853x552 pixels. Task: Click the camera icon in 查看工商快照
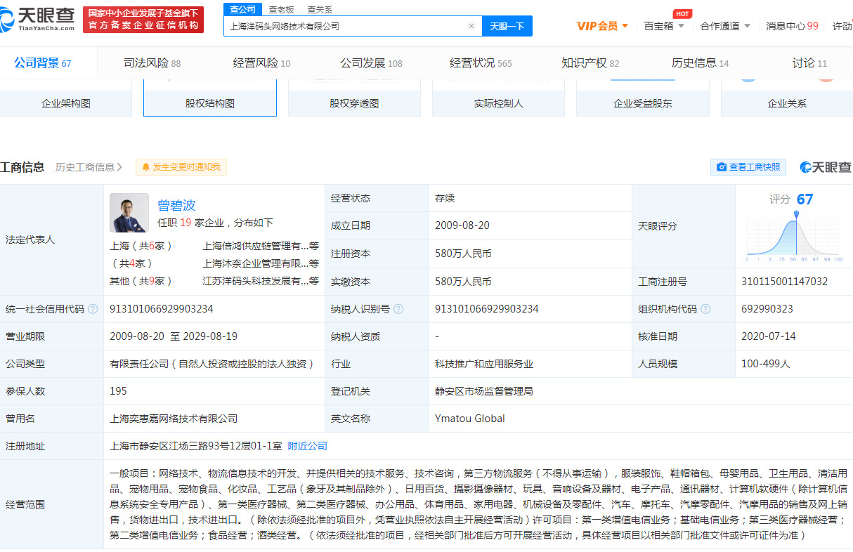point(722,167)
